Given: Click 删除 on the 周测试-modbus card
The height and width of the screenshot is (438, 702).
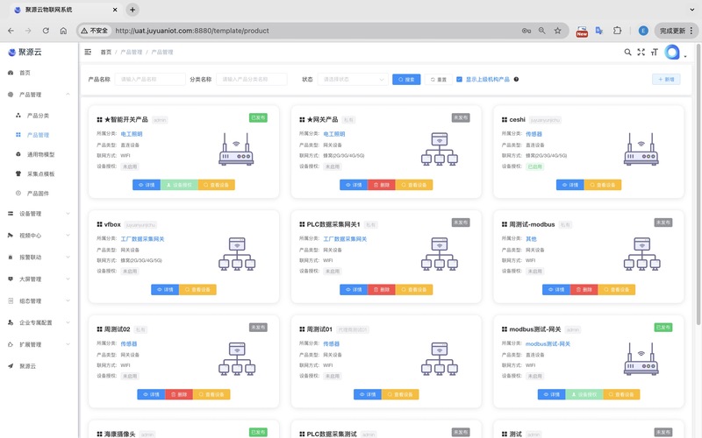Looking at the screenshot, I should point(584,290).
